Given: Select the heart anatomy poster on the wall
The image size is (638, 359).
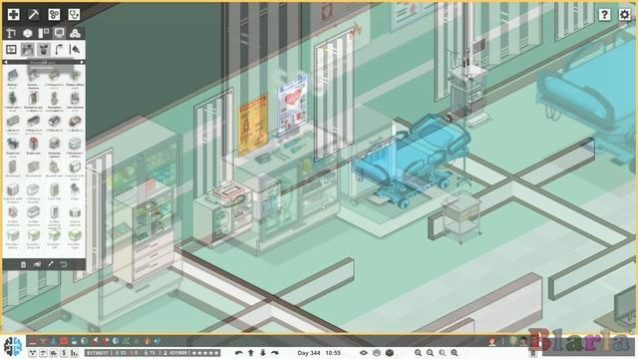Looking at the screenshot, I should (292, 105).
